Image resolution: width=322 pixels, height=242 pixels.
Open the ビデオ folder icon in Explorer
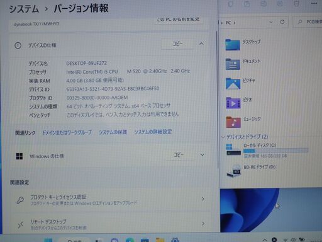coord(233,103)
